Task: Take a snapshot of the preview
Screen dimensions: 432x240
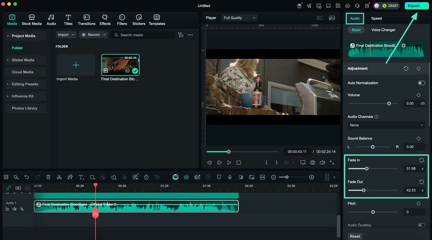Action: pos(313,163)
